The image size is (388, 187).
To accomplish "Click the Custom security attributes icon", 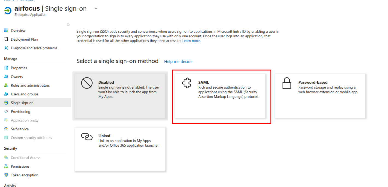I will (6, 138).
